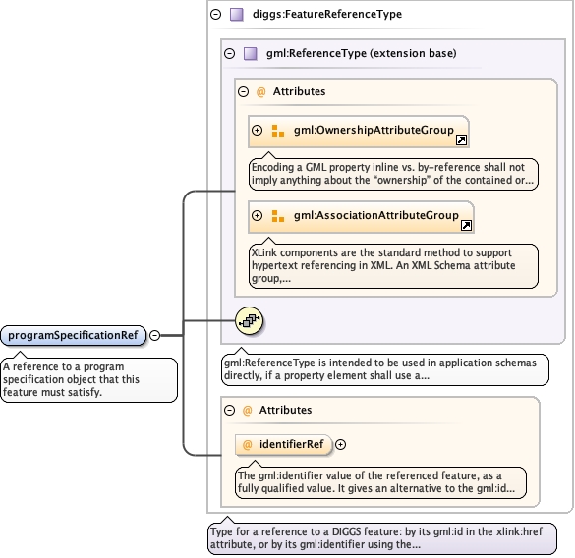Click 'Type for a reference to a DIGGS' annotation
Screen dimensions: 575x558
(382, 538)
